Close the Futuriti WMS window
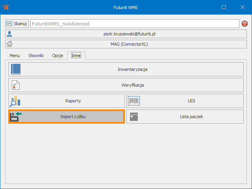The width and height of the screenshot is (252, 189). [x=241, y=7]
